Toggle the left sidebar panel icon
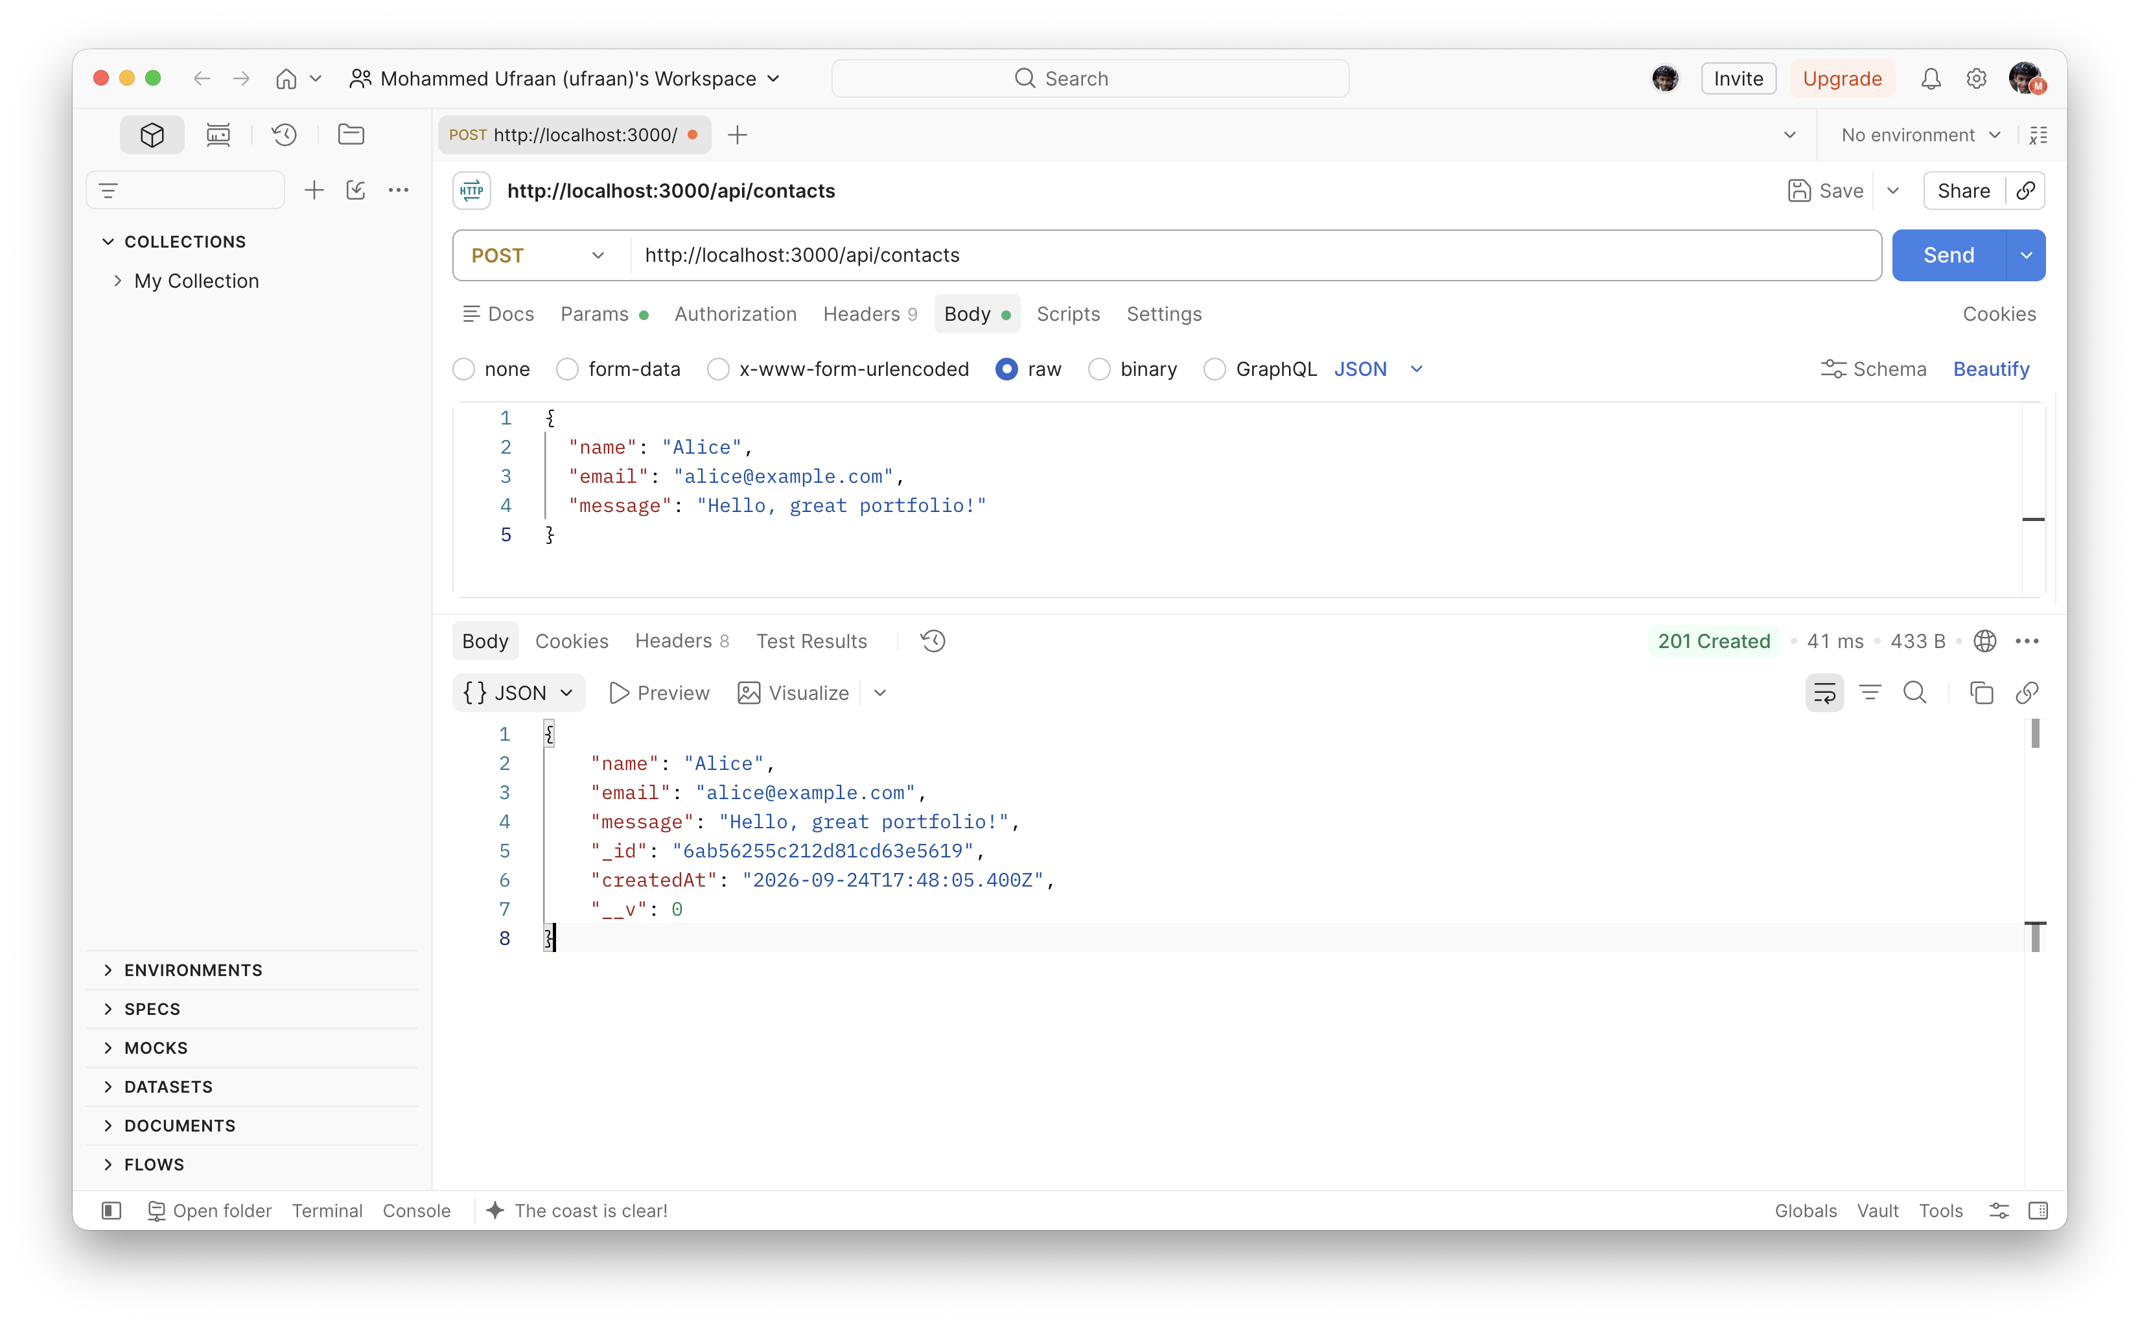Screen dimensions: 2140x1326 [x=111, y=1210]
